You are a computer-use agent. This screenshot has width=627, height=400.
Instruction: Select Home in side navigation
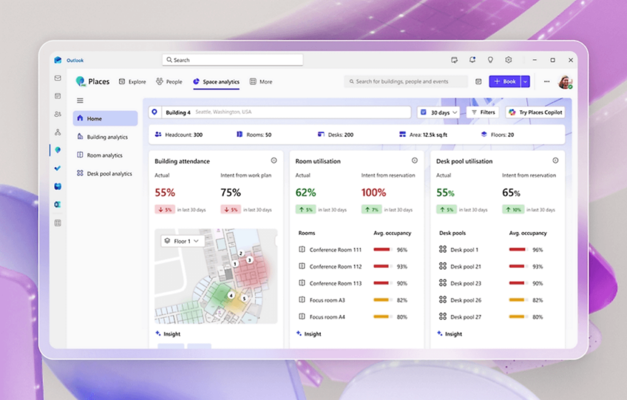[105, 119]
